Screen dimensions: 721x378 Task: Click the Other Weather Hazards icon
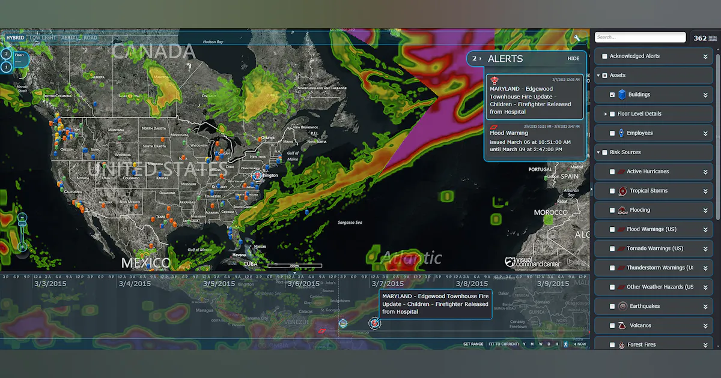coord(621,287)
